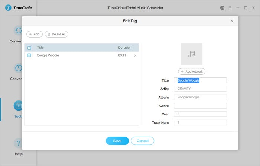The image size is (260, 166).
Task: Click the music note artwork placeholder
Action: tap(192, 54)
